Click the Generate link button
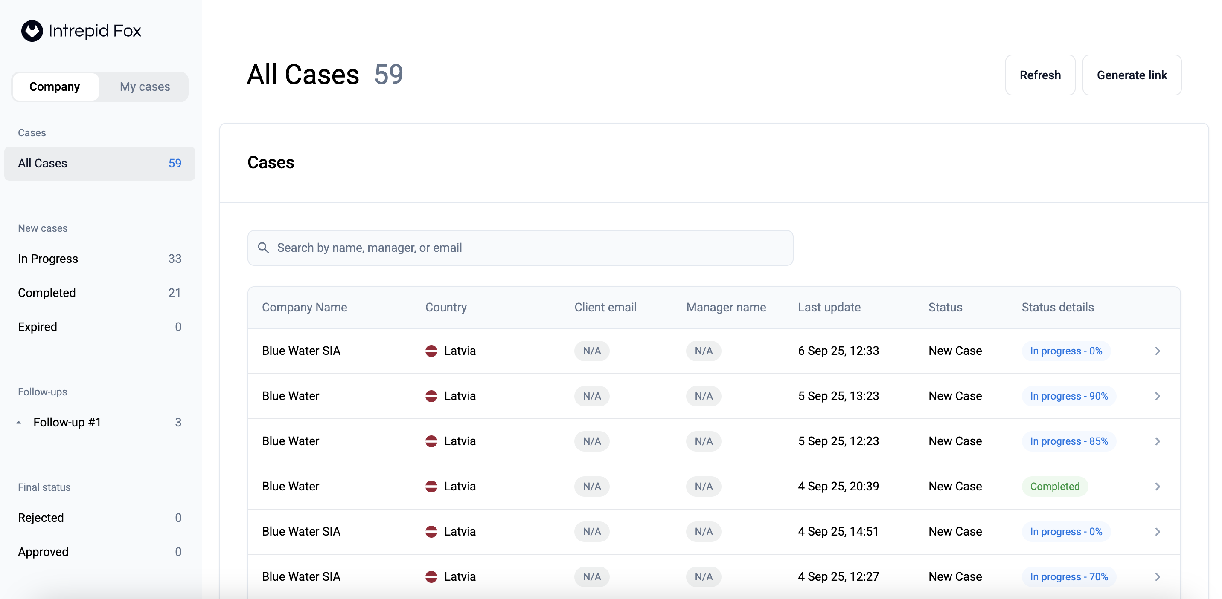This screenshot has width=1222, height=599. [x=1132, y=75]
